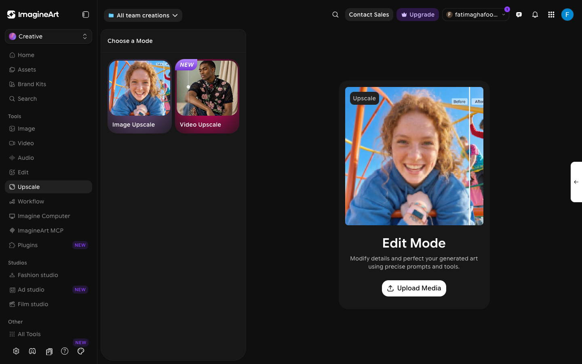
Task: Open the apps grid icon
Action: click(x=551, y=15)
